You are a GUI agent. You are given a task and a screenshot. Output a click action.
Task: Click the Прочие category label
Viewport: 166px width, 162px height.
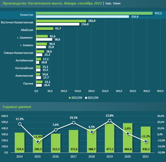pos(28,83)
